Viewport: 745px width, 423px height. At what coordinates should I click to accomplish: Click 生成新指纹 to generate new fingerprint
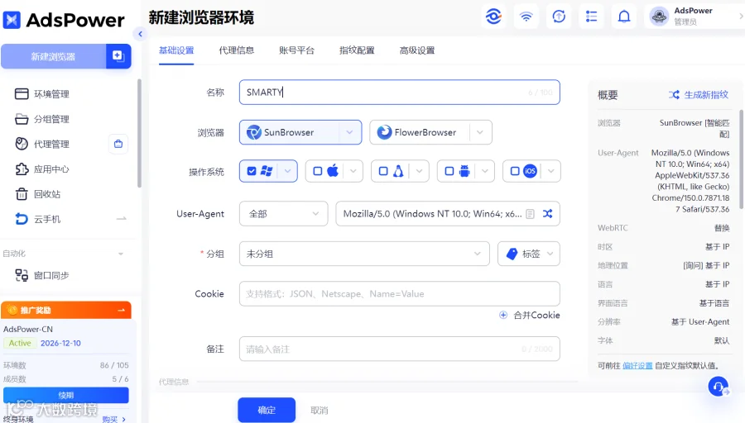coord(699,95)
